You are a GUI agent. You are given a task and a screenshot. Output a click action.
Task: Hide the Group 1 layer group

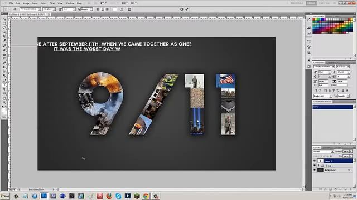click(315, 166)
